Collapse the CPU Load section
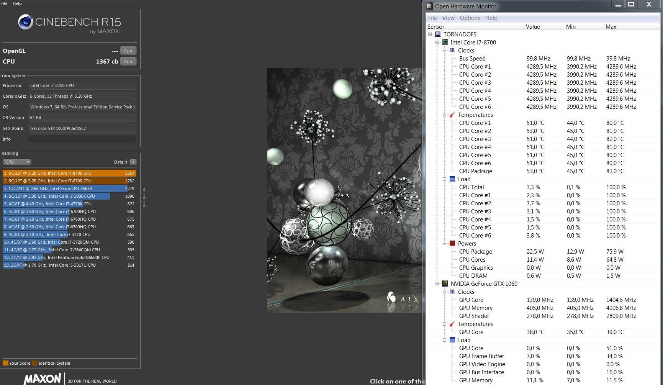663x385 pixels. [x=445, y=179]
